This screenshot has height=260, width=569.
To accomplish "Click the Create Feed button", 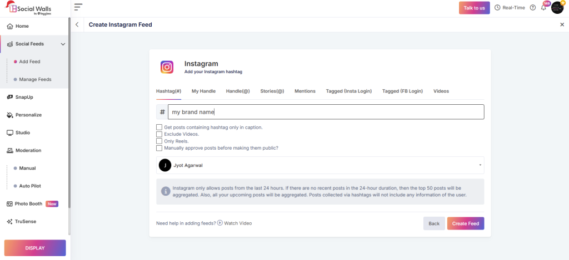I will [x=465, y=223].
